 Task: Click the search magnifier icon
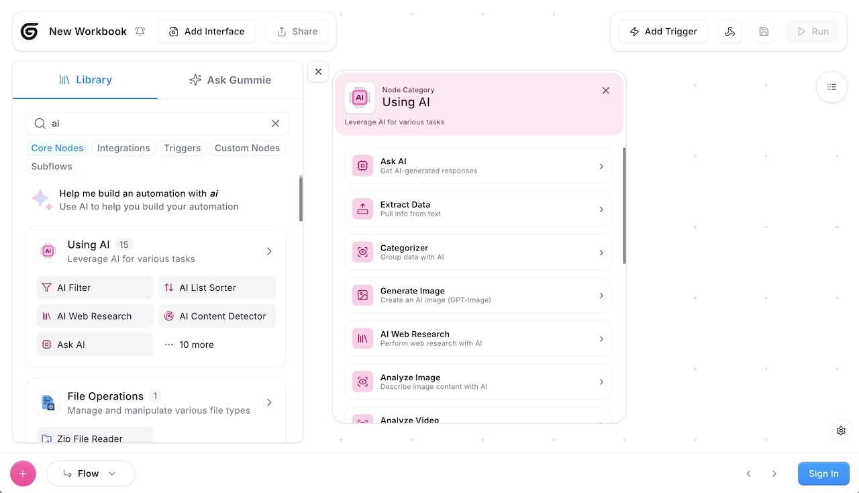[x=40, y=124]
